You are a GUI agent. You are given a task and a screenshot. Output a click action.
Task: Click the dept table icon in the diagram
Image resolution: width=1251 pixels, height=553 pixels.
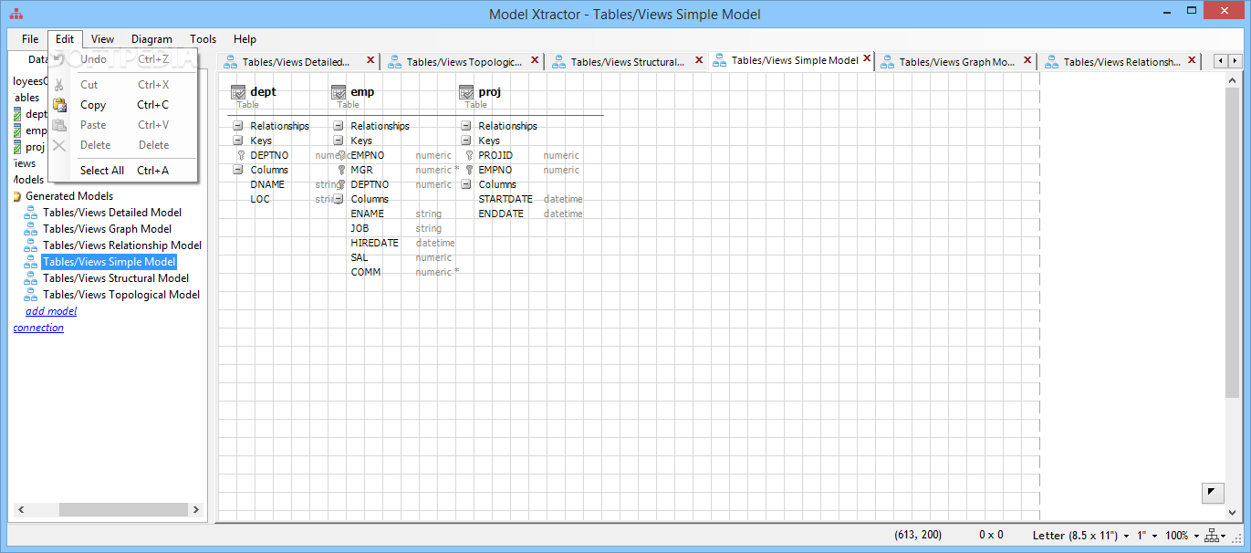click(x=238, y=92)
